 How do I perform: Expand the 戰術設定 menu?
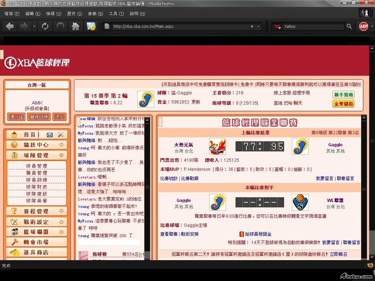(62, 222)
